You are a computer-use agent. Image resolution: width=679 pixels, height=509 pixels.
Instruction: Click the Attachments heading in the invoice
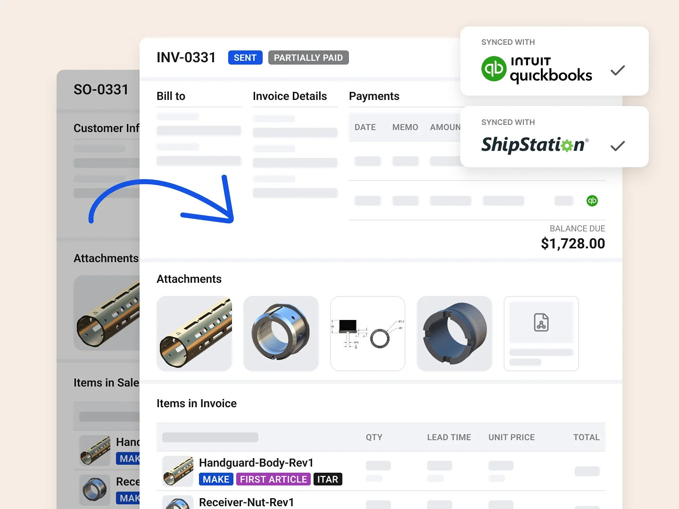pos(189,279)
